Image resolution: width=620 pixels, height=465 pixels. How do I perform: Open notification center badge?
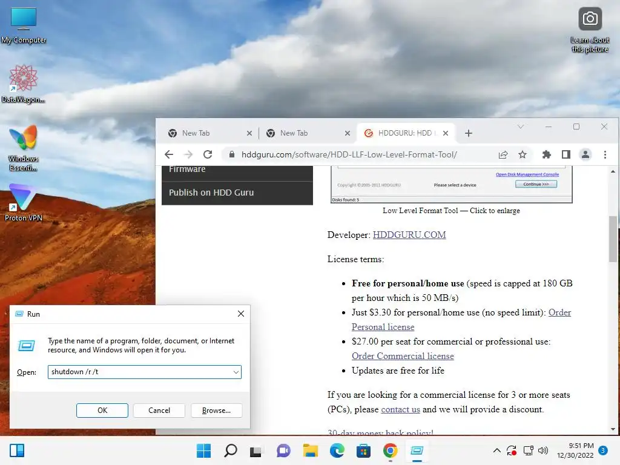pos(603,450)
